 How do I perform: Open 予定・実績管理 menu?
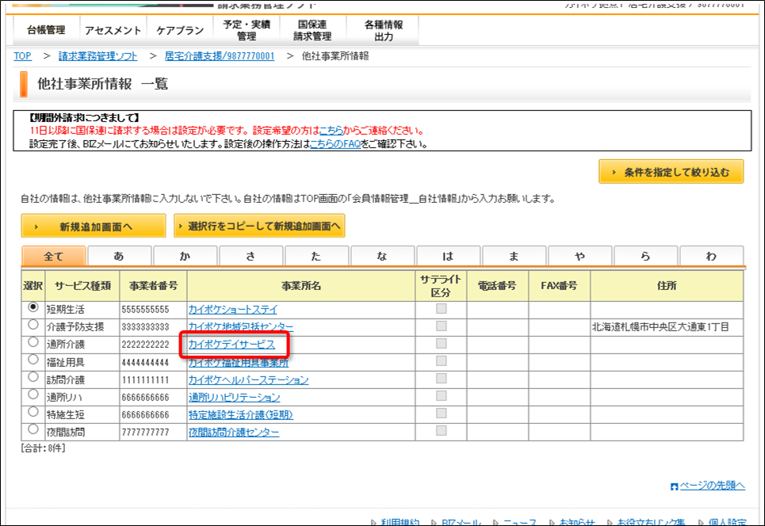click(247, 30)
